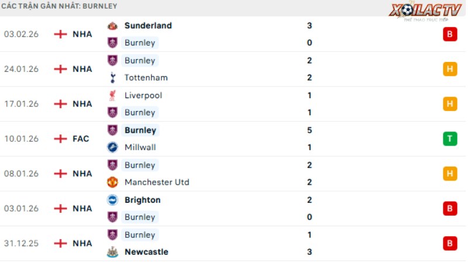Click the orange H badge for Tottenham match

coord(450,69)
